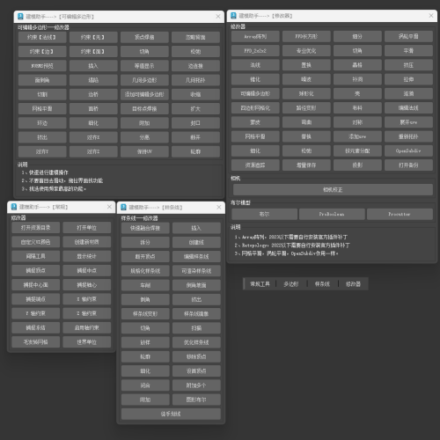Switch to the 常规工具 toolbar tab
The height and width of the screenshot is (440, 440).
(260, 284)
